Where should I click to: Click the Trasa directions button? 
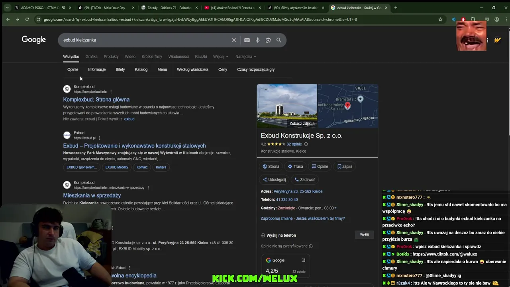[x=295, y=167]
